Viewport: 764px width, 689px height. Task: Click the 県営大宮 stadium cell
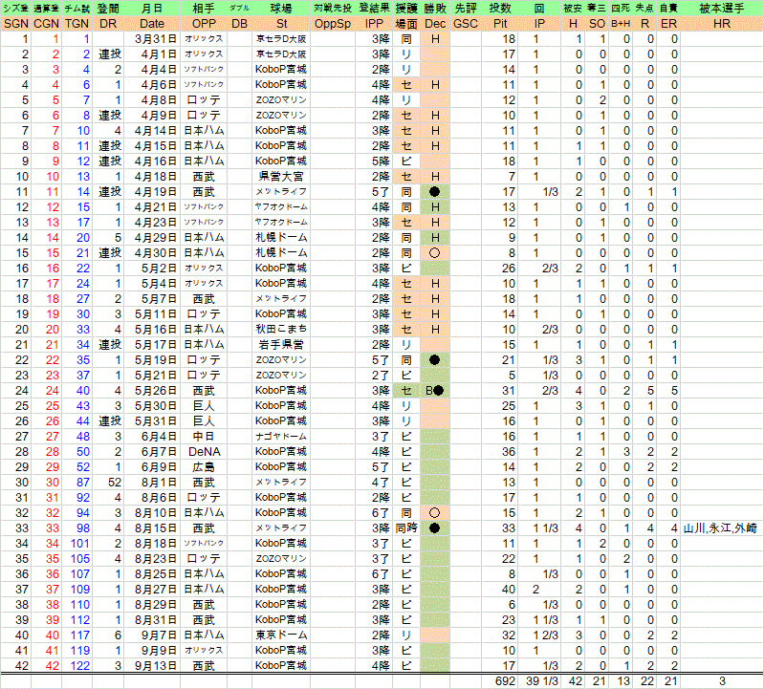pyautogui.click(x=281, y=176)
